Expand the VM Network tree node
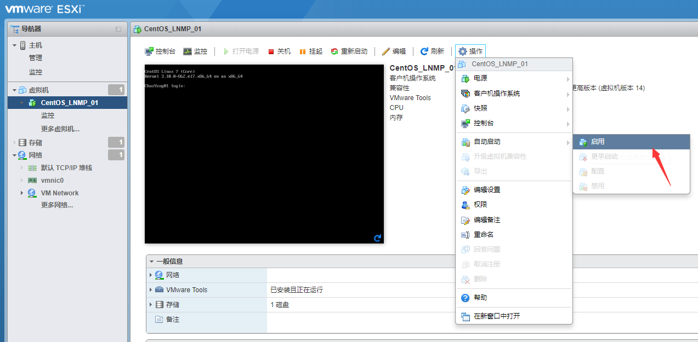 point(22,193)
